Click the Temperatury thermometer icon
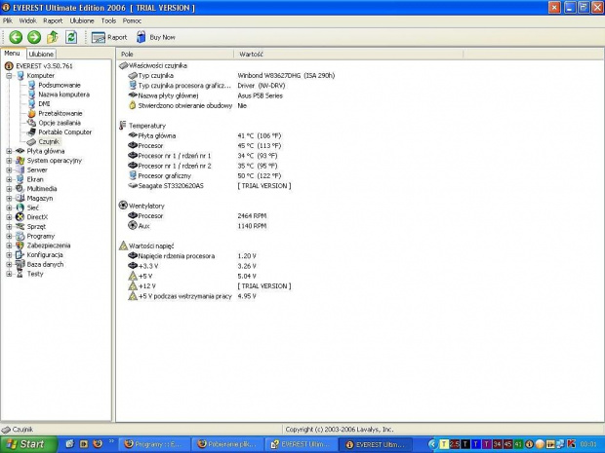 (x=123, y=126)
